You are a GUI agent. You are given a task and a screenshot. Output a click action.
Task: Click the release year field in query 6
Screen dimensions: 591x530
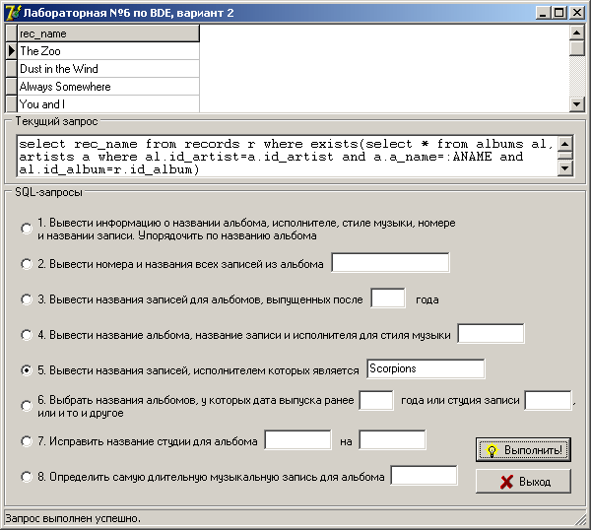376,400
